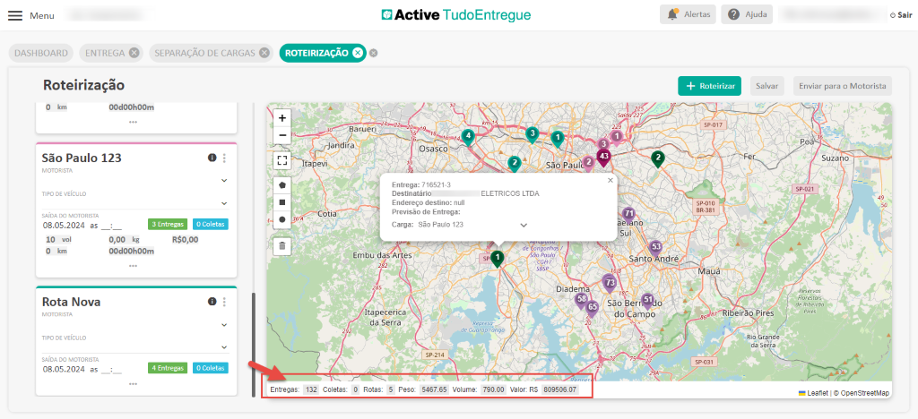Click the Roteirizar button
This screenshot has height=419, width=918.
710,86
